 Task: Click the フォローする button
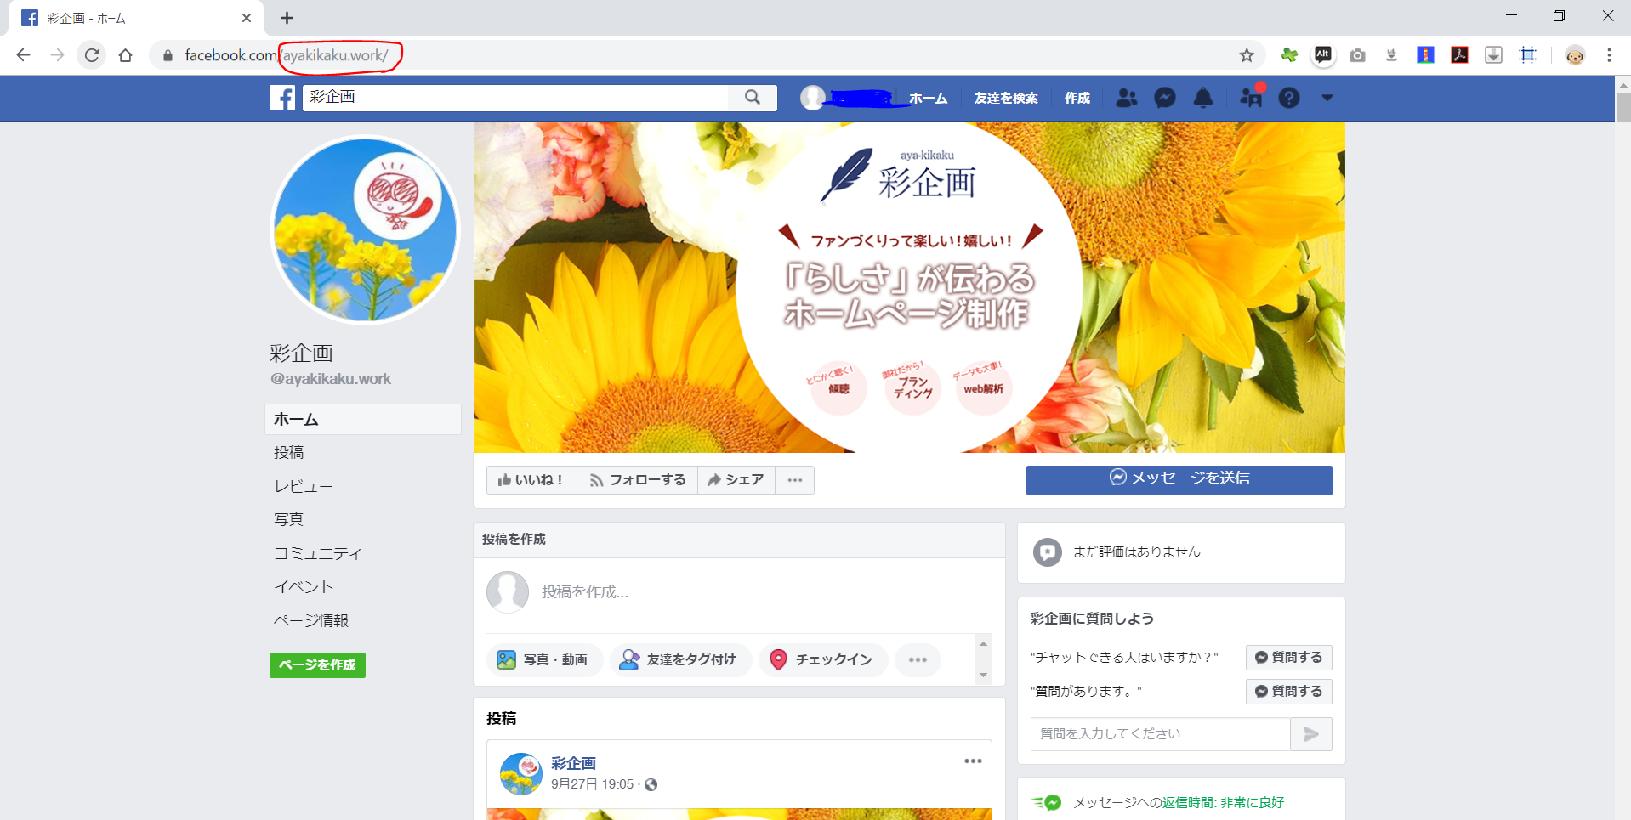tap(637, 480)
